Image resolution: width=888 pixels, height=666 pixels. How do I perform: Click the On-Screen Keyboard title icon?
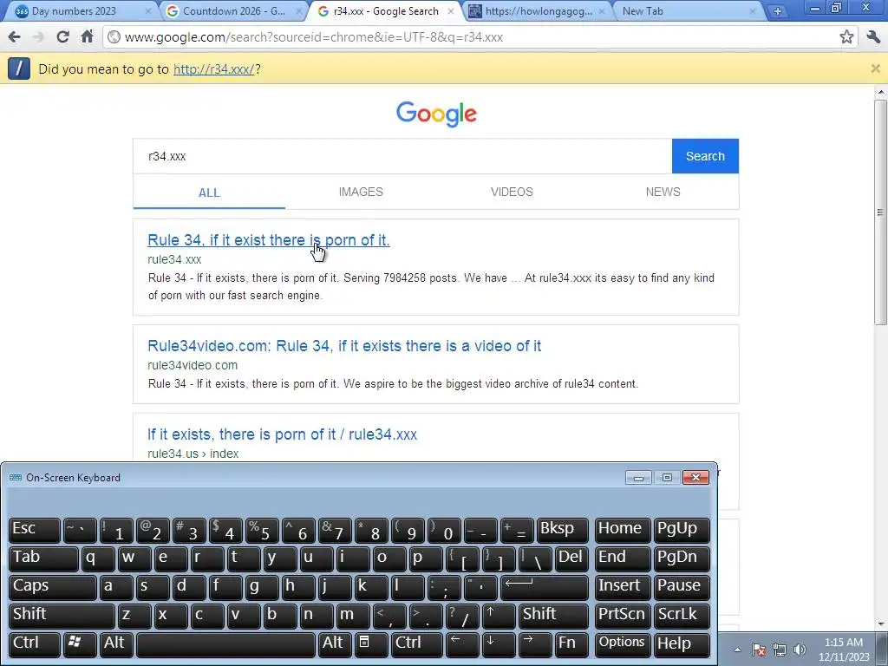click(x=16, y=478)
